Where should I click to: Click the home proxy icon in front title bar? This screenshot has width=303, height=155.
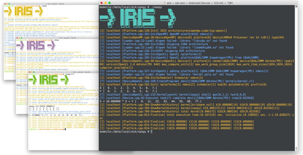pos(164,3)
